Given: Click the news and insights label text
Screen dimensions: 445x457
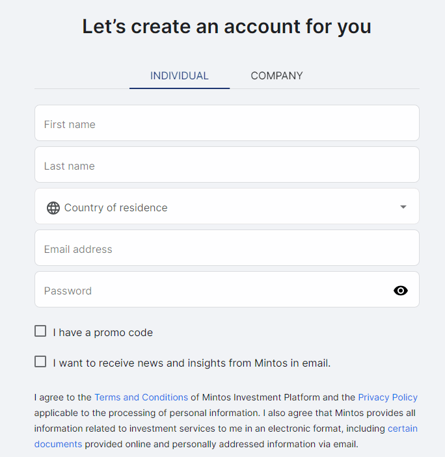Looking at the screenshot, I should coord(192,363).
